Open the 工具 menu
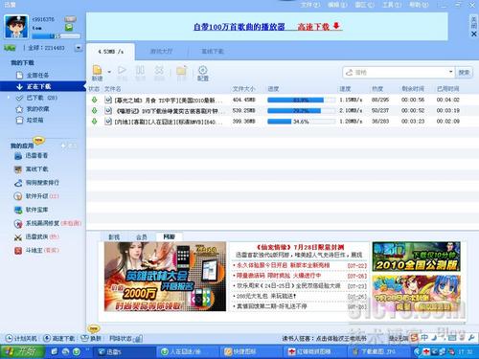The height and width of the screenshot is (359, 479). (x=393, y=5)
